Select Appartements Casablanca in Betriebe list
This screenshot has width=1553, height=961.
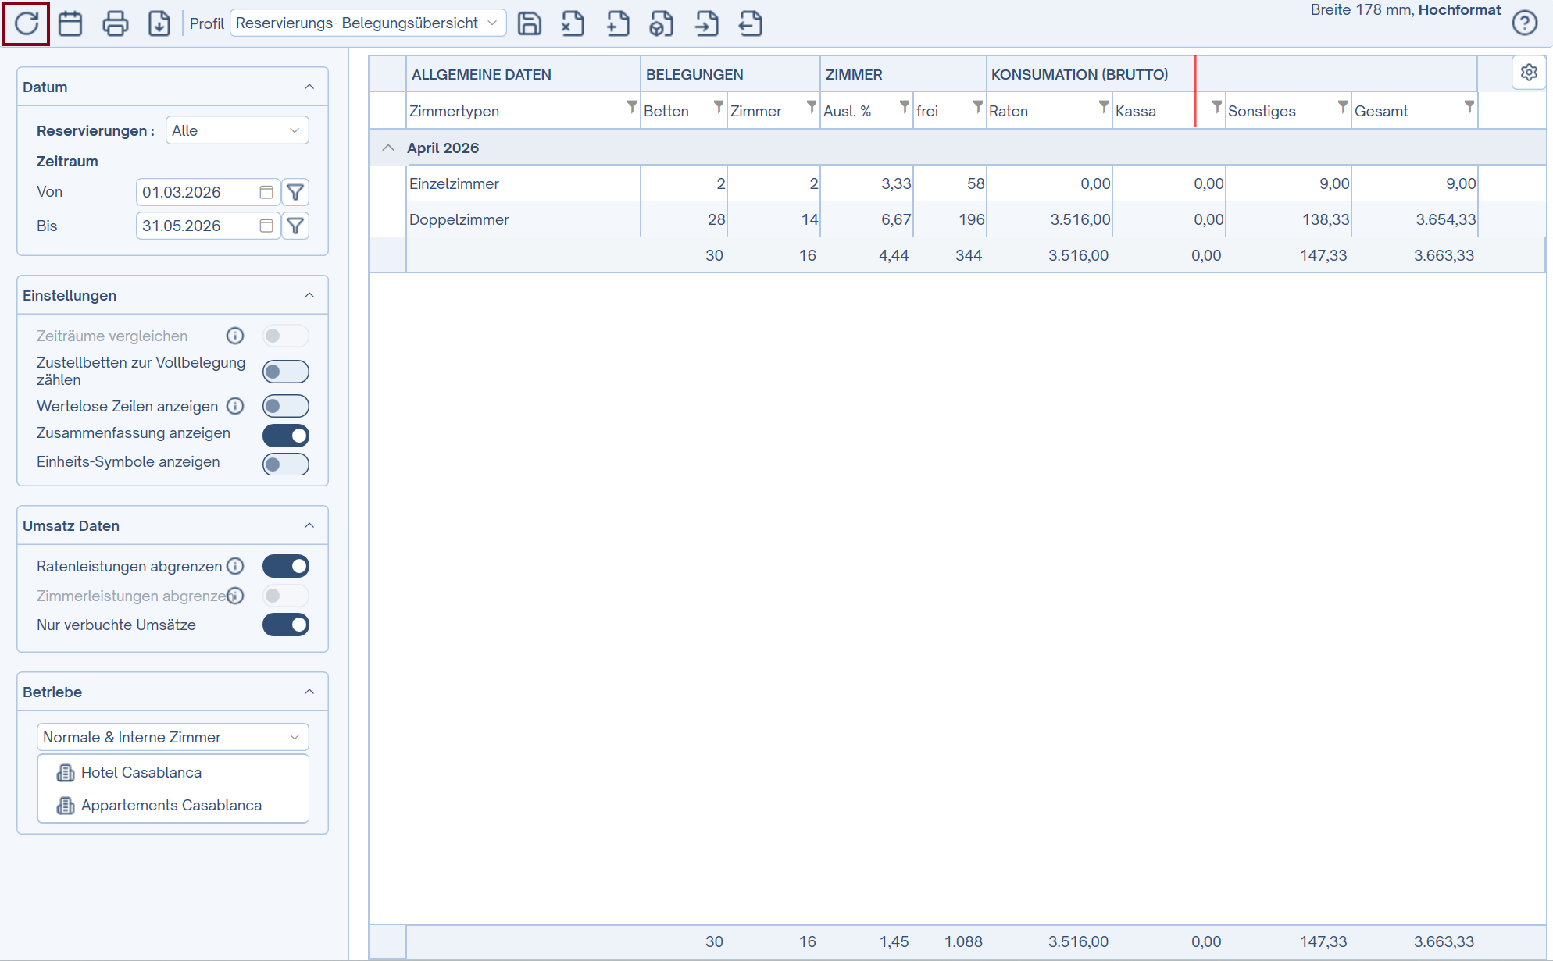click(171, 805)
